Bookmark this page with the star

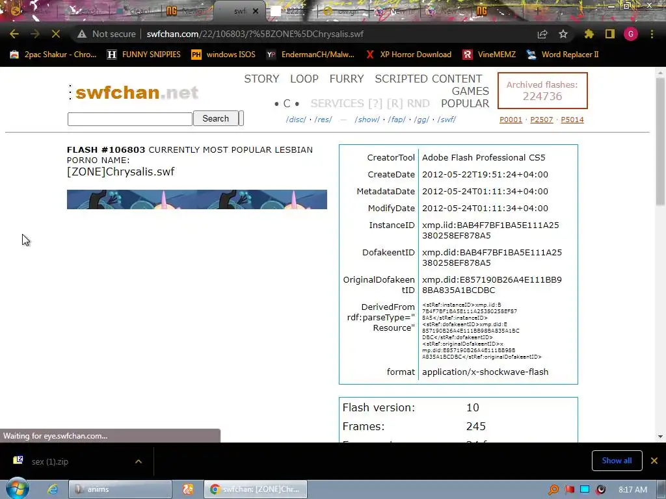tap(563, 34)
